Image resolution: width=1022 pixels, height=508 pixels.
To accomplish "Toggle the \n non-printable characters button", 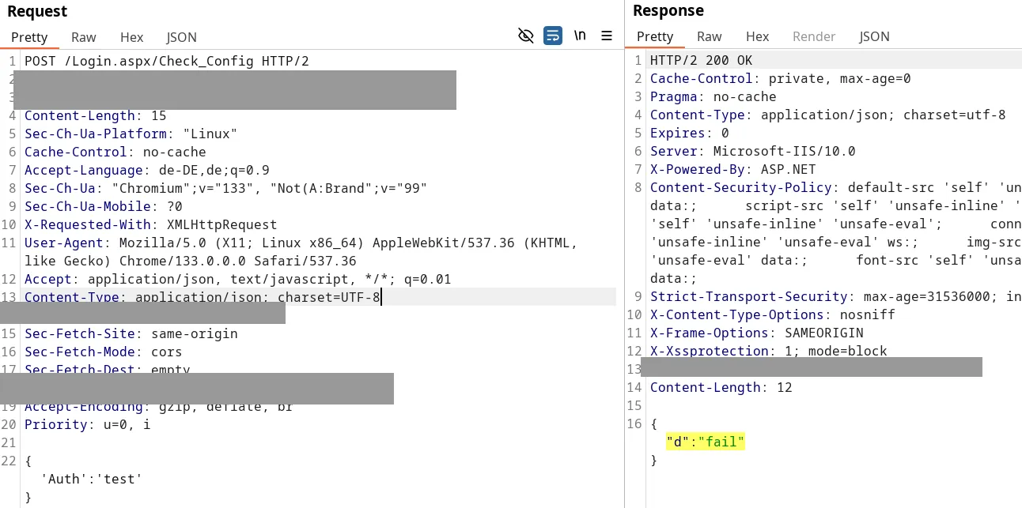I will [x=580, y=36].
